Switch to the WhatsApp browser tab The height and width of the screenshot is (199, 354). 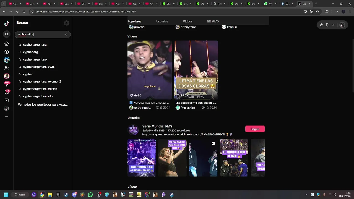[x=270, y=4]
